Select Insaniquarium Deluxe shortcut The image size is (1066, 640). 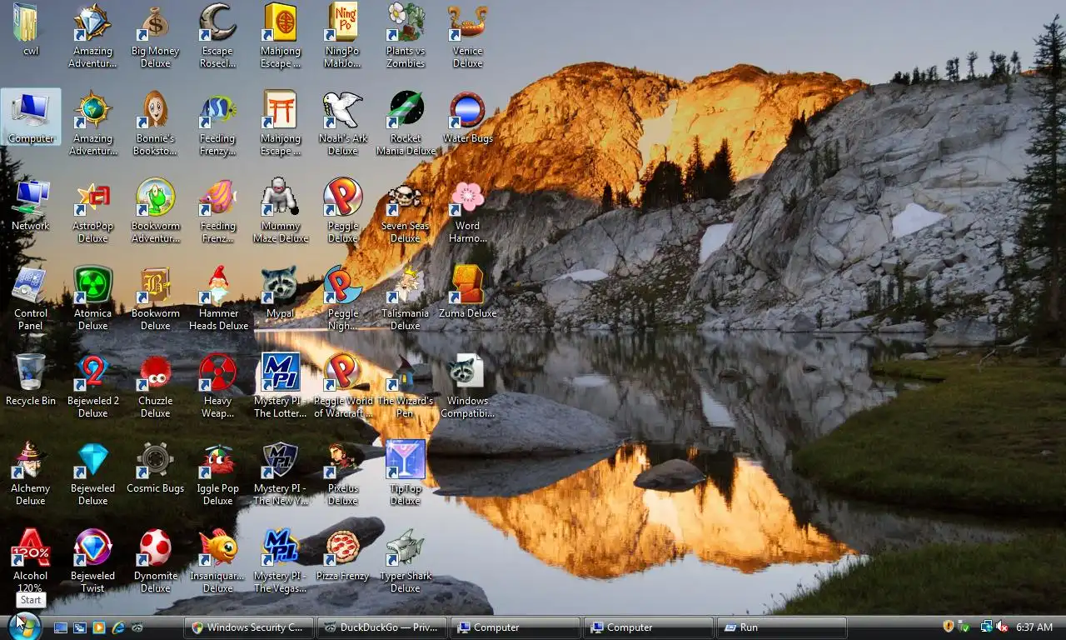click(218, 561)
